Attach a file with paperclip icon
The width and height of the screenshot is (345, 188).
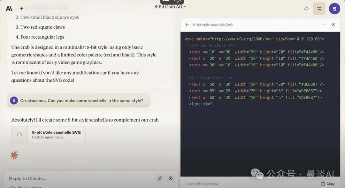pyautogui.click(x=160, y=178)
